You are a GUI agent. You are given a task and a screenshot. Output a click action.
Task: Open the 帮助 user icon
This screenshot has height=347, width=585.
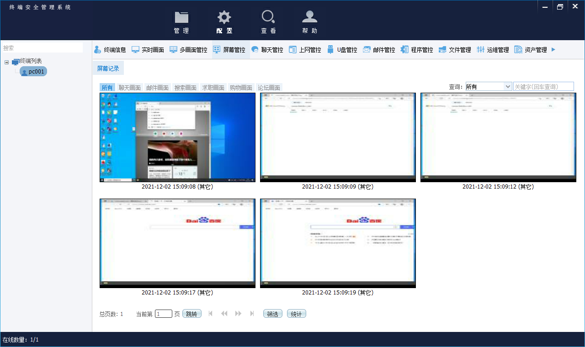tap(309, 18)
